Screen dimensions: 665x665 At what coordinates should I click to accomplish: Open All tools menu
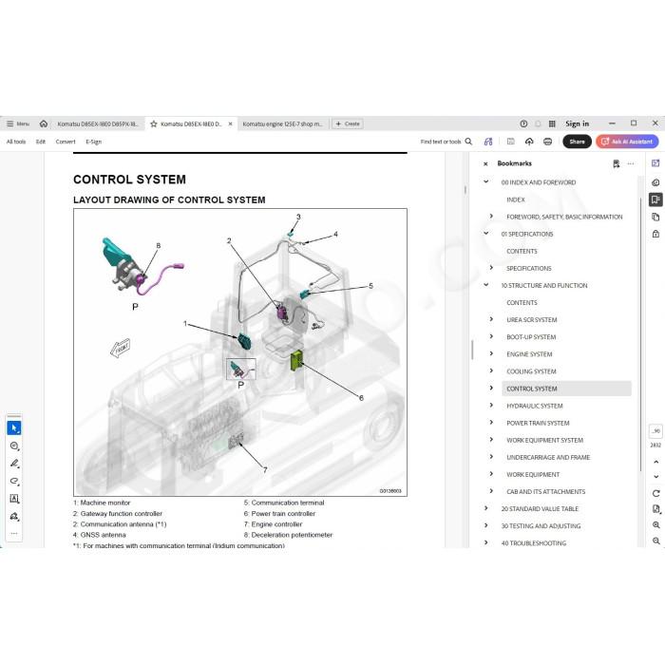click(x=16, y=142)
